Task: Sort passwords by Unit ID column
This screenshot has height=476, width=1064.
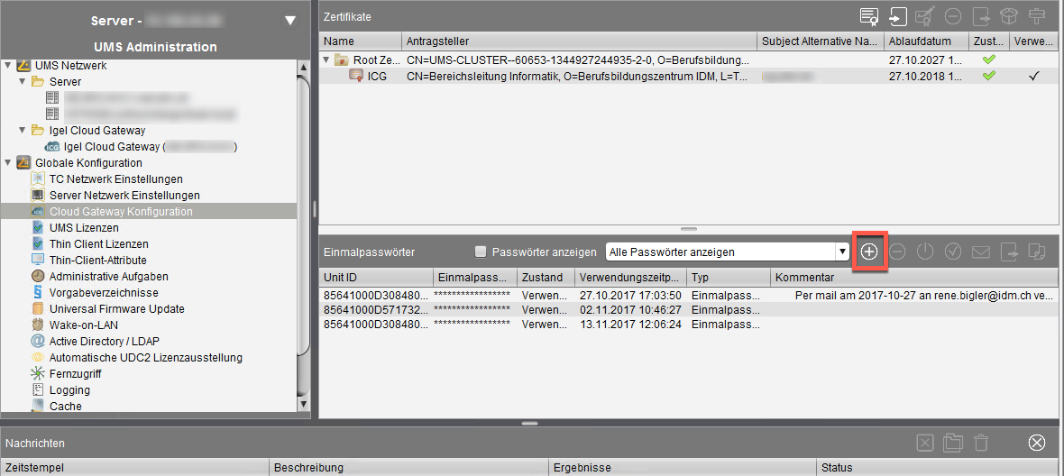Action: click(376, 278)
